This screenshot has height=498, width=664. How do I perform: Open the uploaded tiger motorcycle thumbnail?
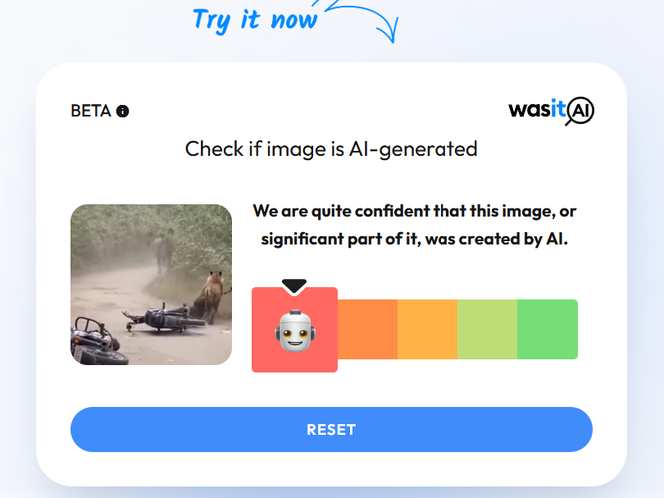[151, 285]
